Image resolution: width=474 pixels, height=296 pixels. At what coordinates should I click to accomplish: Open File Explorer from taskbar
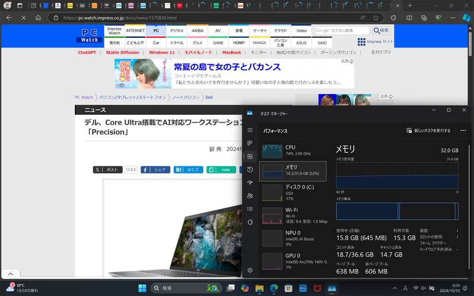click(x=260, y=288)
